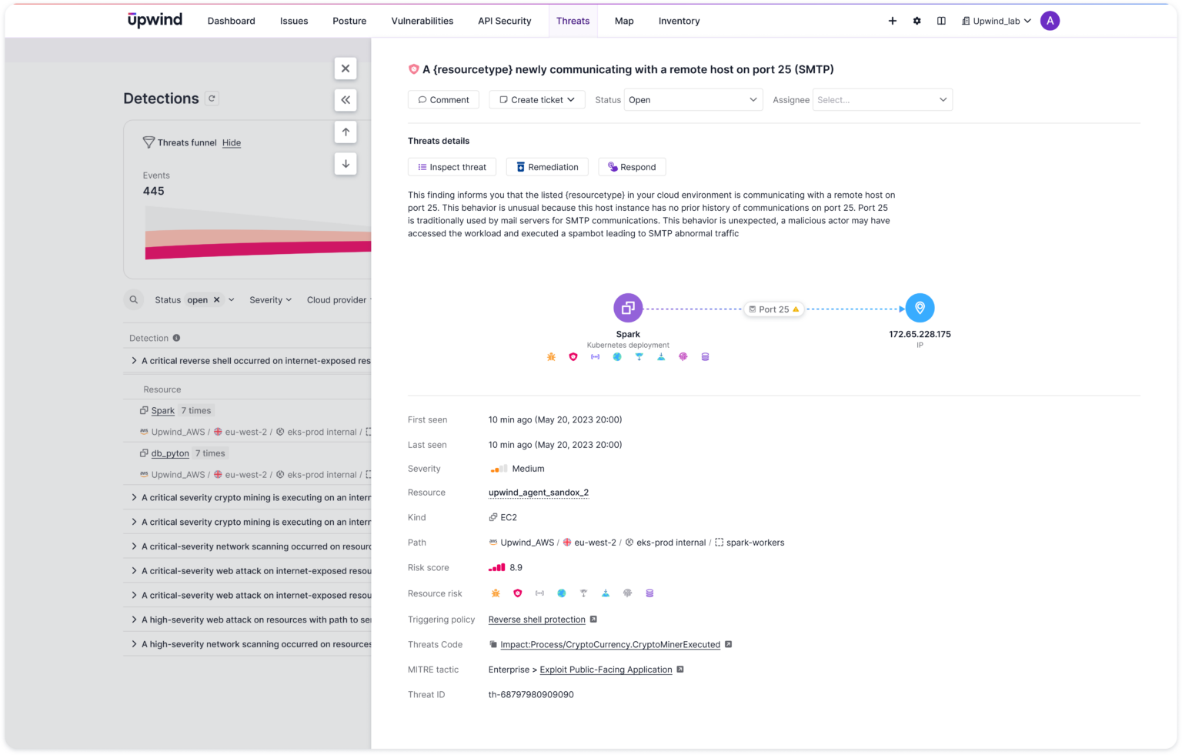Open the Vulnerabilities menu item

422,21
